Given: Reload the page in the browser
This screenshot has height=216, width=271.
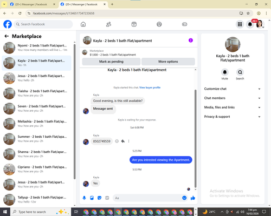Looking at the screenshot, I should 20,13.
